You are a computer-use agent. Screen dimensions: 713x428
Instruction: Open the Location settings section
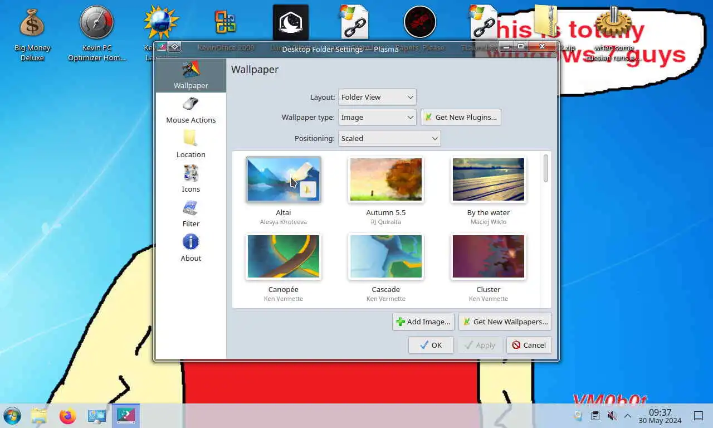pyautogui.click(x=191, y=144)
